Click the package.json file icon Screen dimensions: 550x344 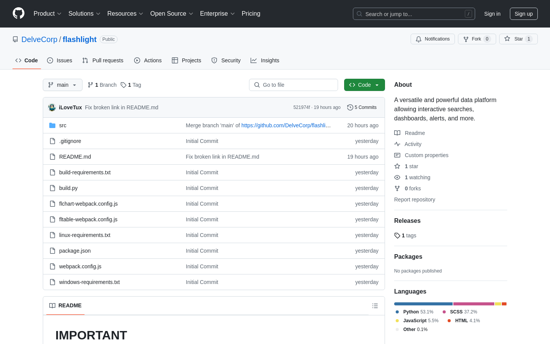[52, 251]
